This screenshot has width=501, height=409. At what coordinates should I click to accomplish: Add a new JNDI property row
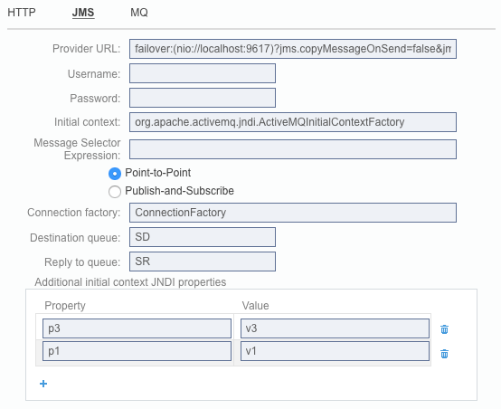[x=43, y=384]
